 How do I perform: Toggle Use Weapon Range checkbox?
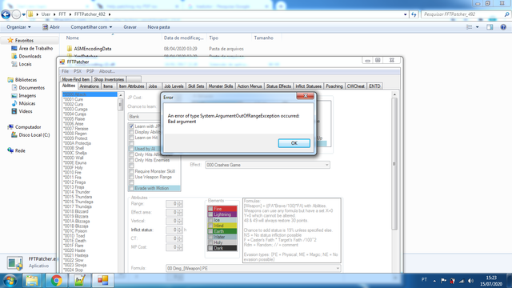click(131, 177)
